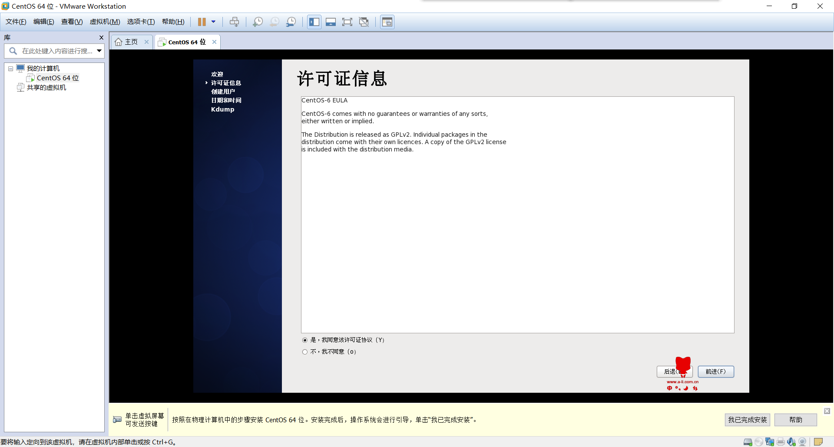Enter full screen mode
This screenshot has height=447, width=834.
347,22
